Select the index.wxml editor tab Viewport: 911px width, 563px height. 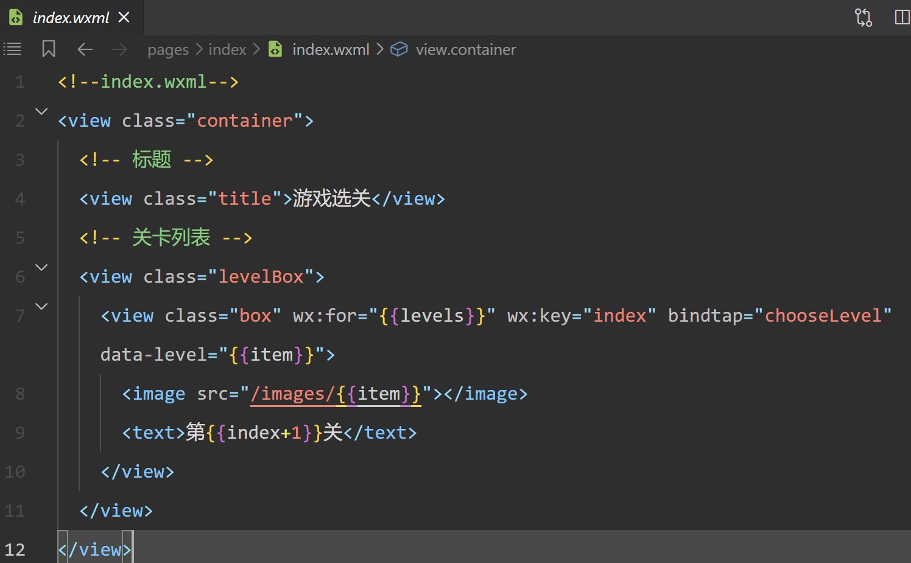click(x=71, y=18)
